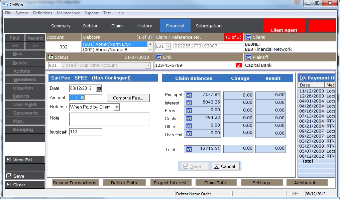
Task: Click the Claim Total button
Action: [x=216, y=183]
